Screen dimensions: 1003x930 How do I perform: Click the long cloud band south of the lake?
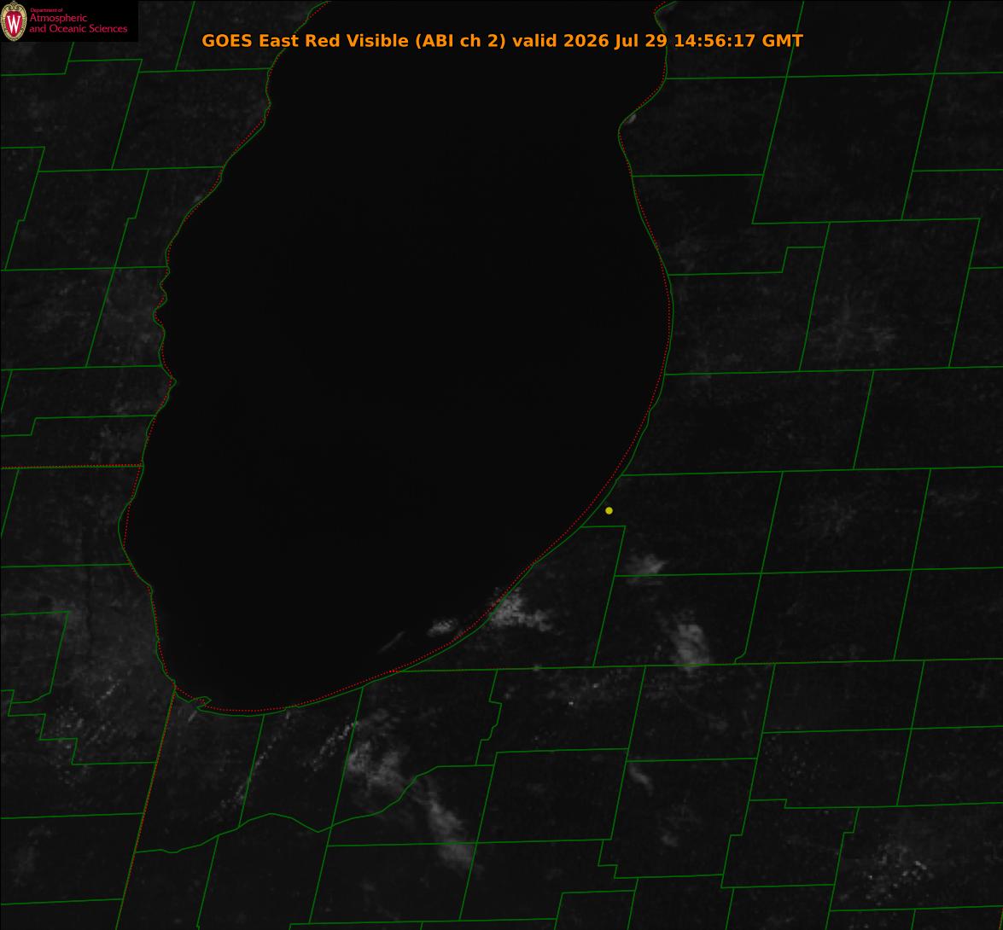click(x=410, y=793)
